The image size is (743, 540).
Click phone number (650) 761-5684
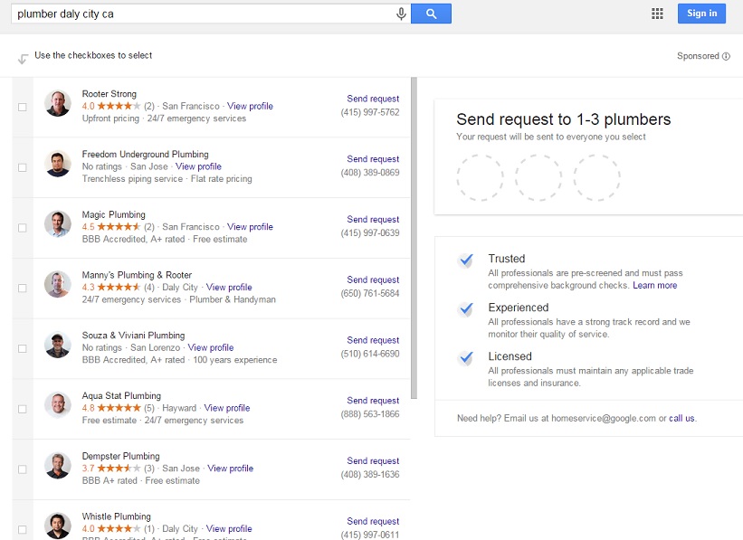click(370, 293)
